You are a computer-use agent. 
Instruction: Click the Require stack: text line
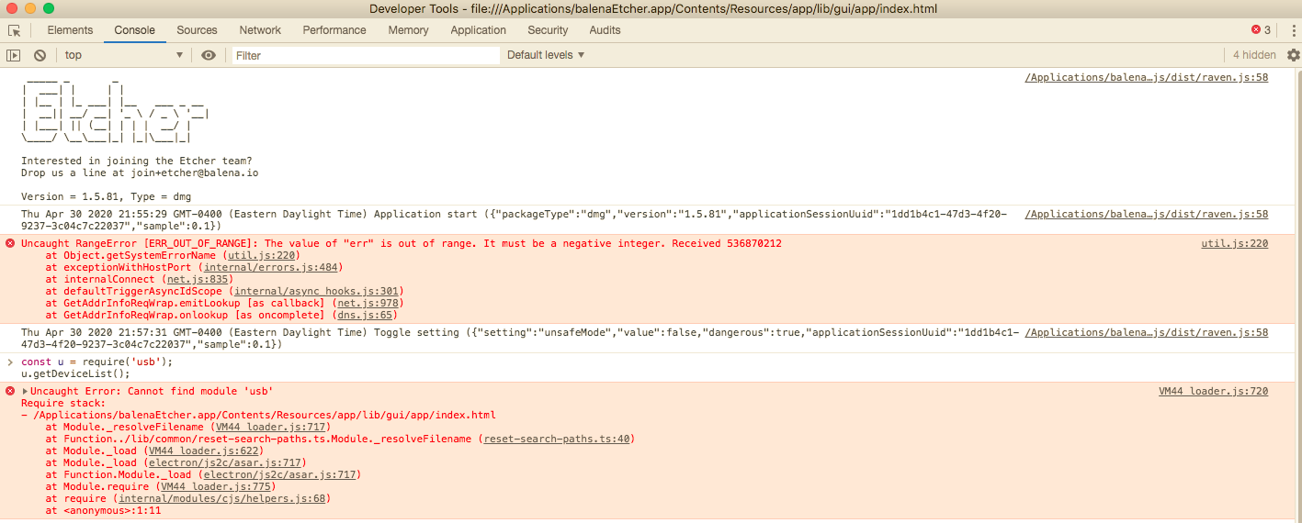point(63,403)
